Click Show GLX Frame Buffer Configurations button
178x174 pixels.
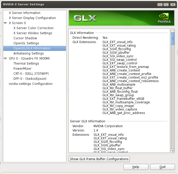click(99, 159)
